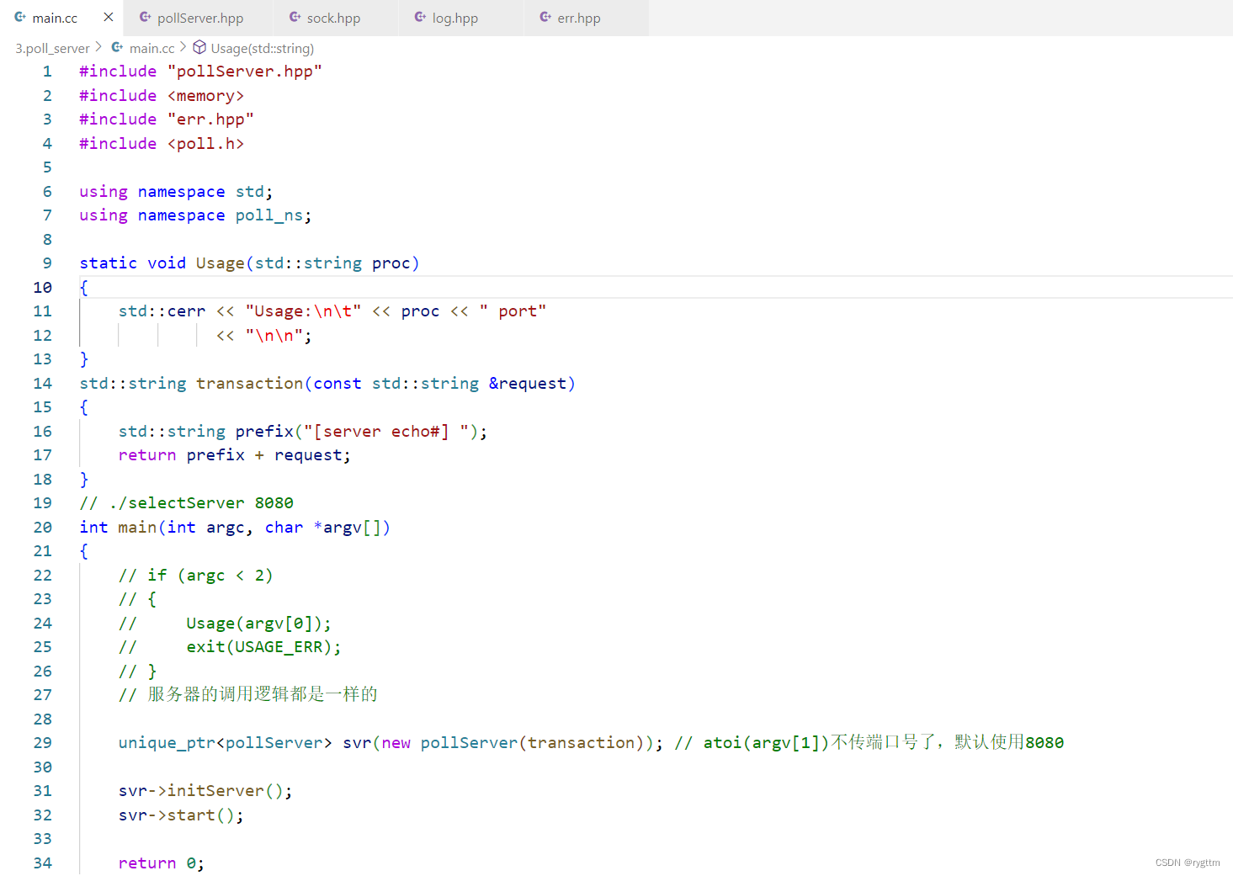
Task: Click unique_ptr<pollServer> on line 29
Action: tap(225, 743)
